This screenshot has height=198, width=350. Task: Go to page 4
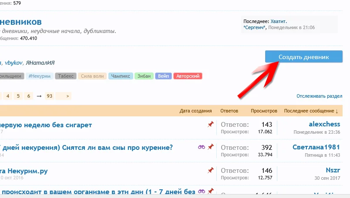click(8, 96)
